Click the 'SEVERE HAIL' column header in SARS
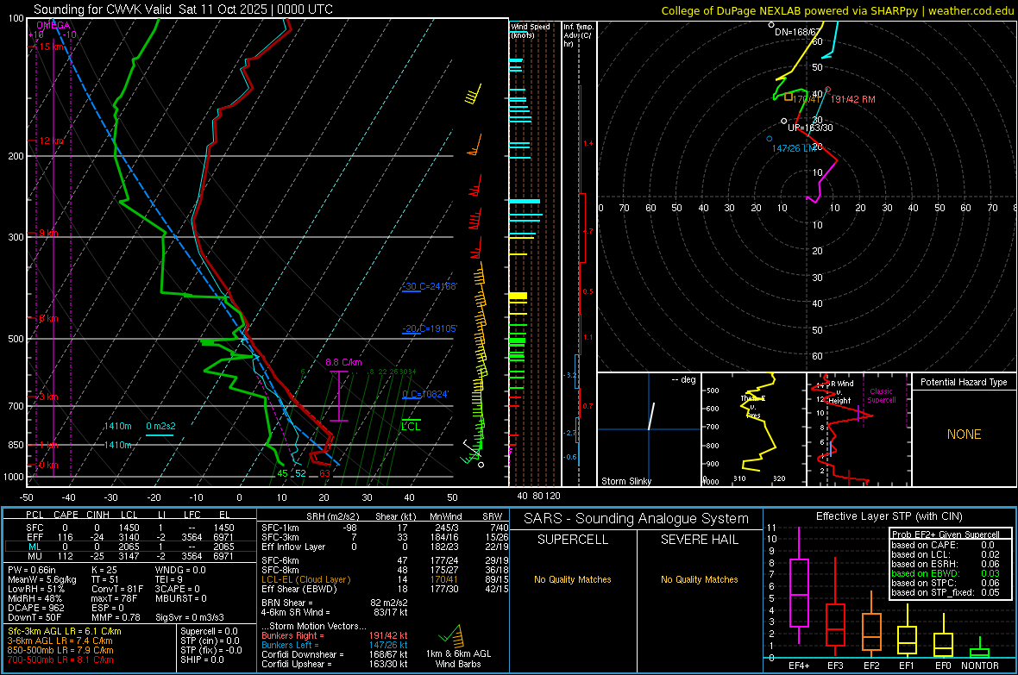The height and width of the screenshot is (675, 1018). (699, 540)
